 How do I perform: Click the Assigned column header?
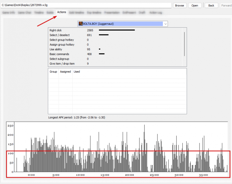coord(65,72)
